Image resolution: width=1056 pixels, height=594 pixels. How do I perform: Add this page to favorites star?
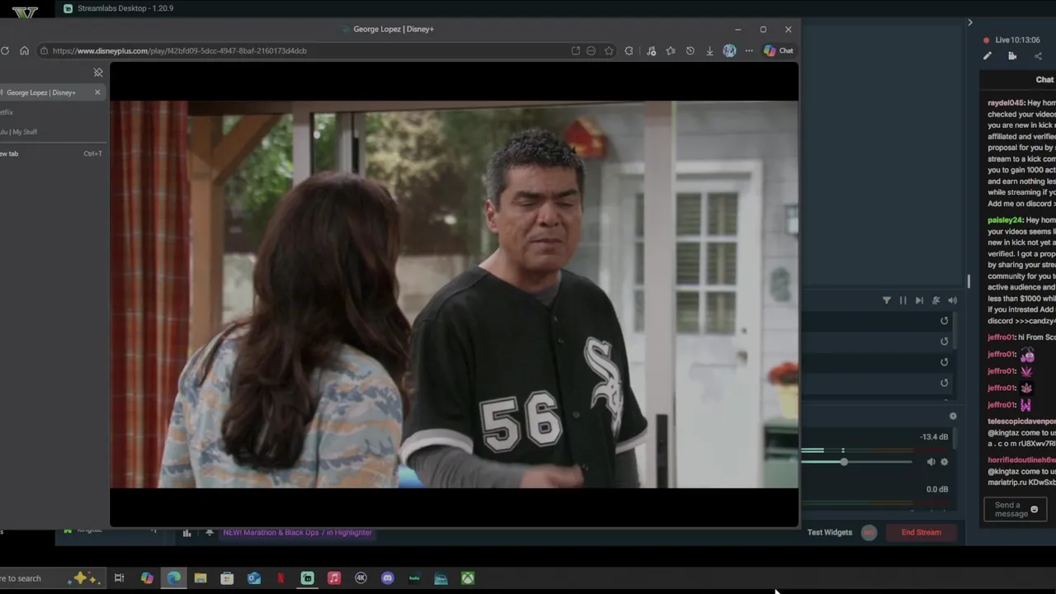(x=609, y=50)
